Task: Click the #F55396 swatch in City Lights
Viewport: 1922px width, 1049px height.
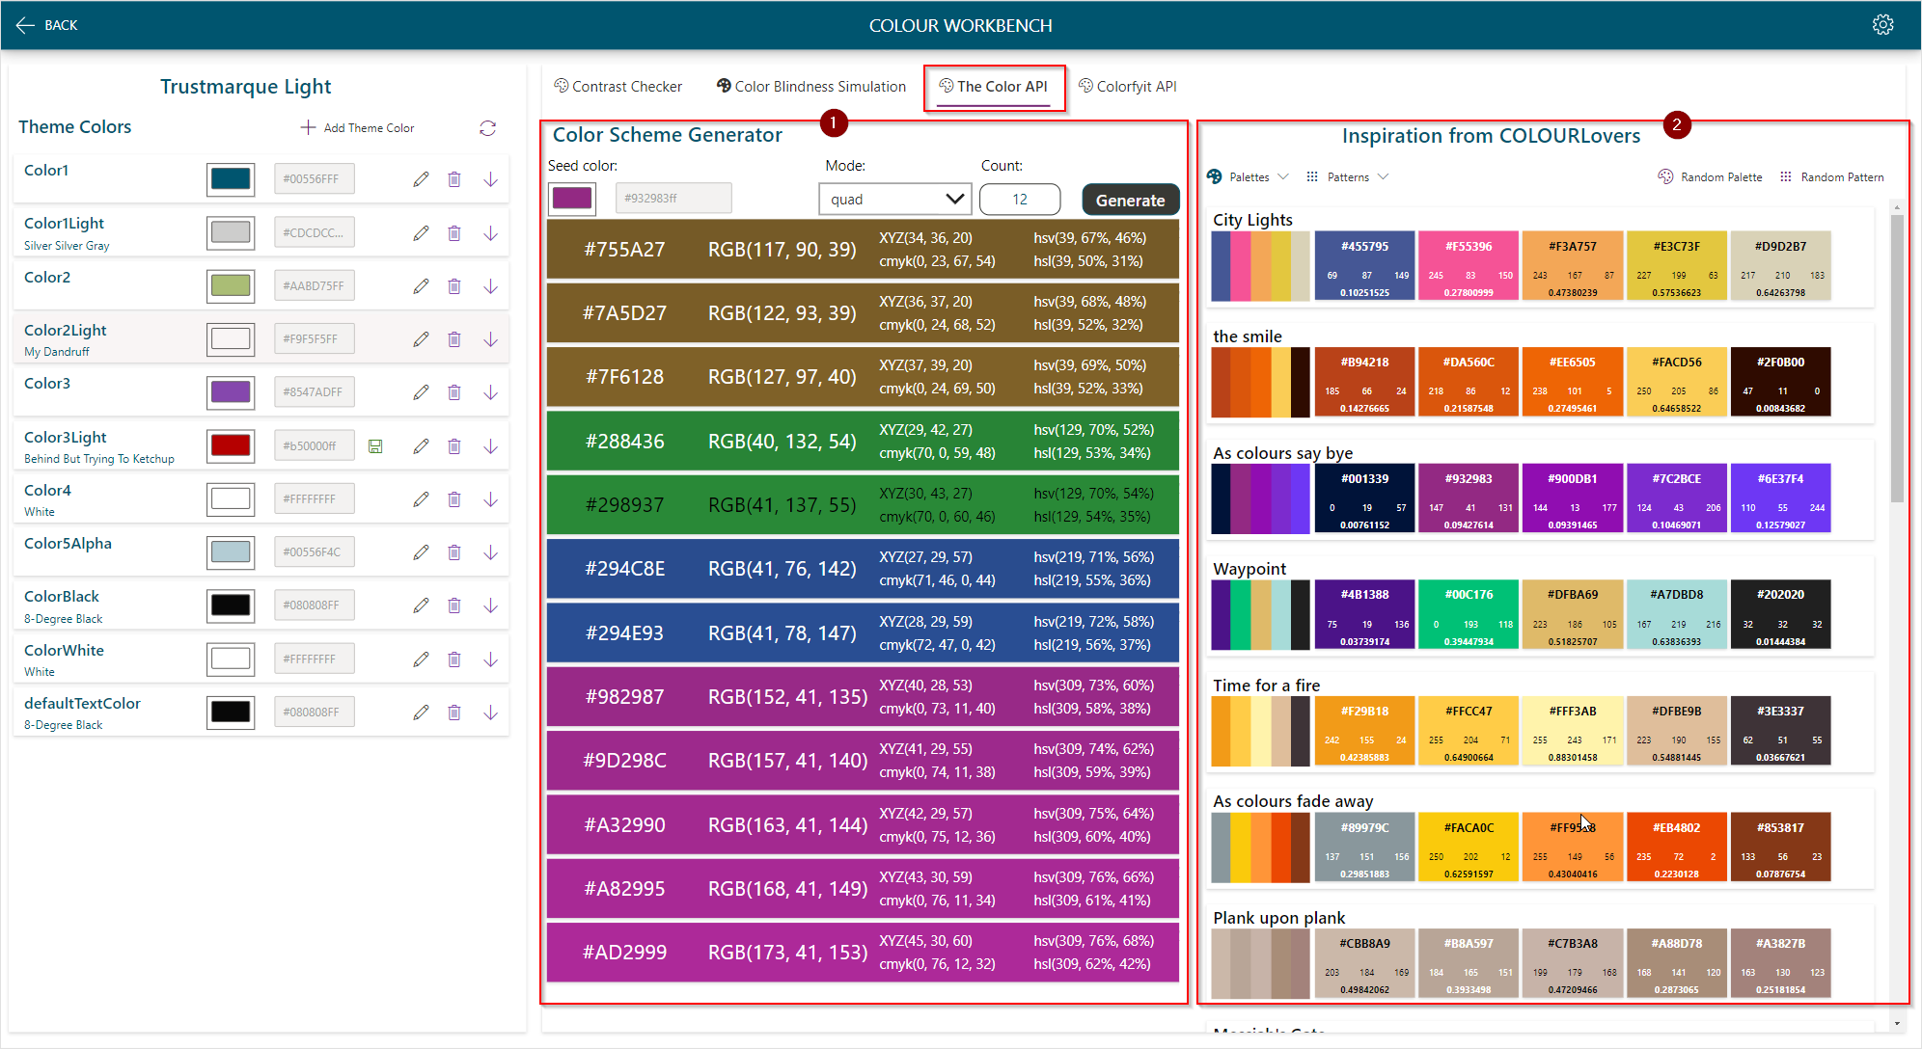Action: [1469, 266]
